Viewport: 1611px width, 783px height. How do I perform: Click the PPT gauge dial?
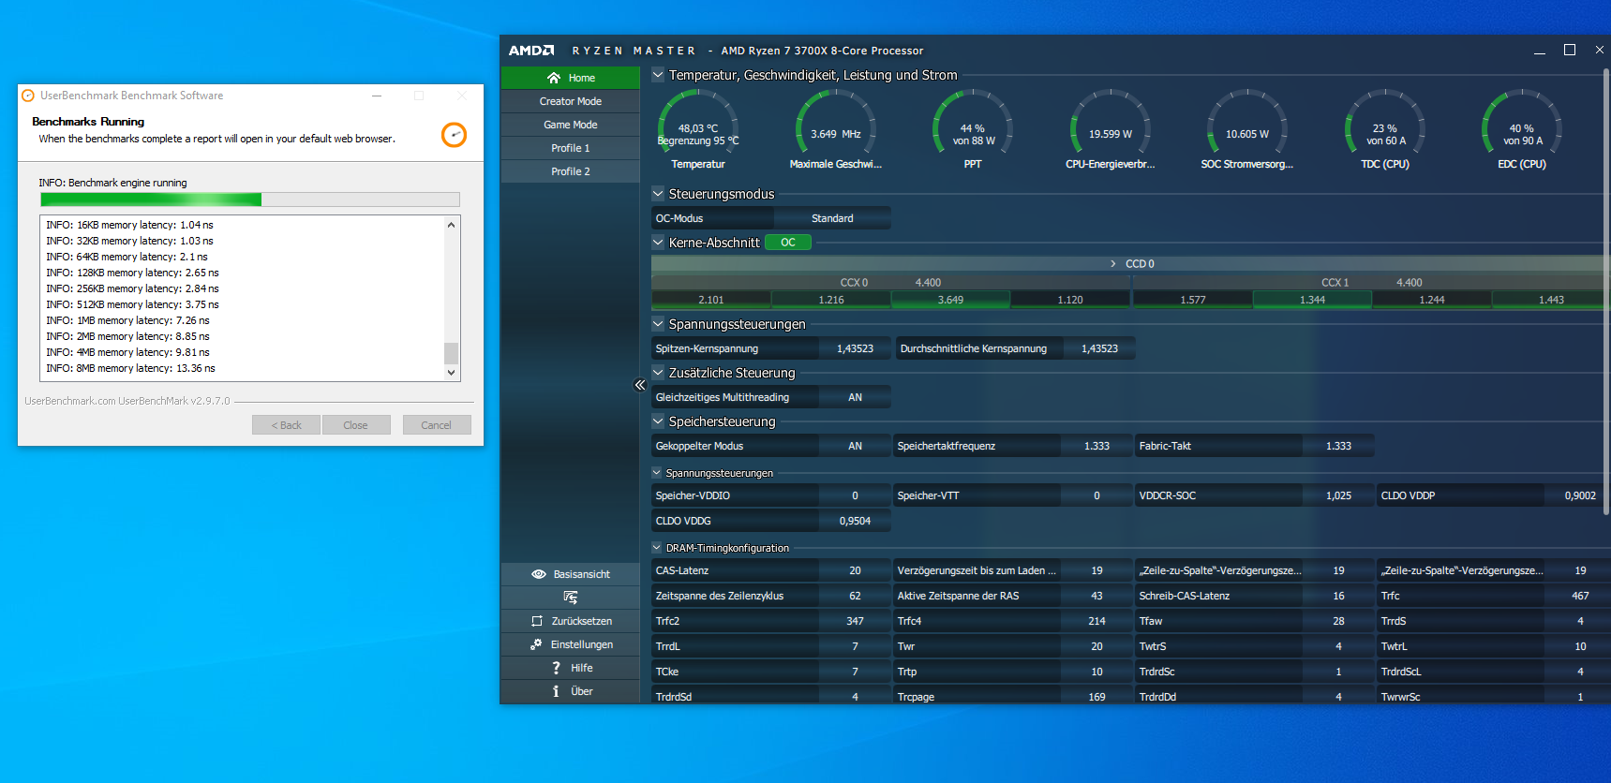[x=973, y=122]
